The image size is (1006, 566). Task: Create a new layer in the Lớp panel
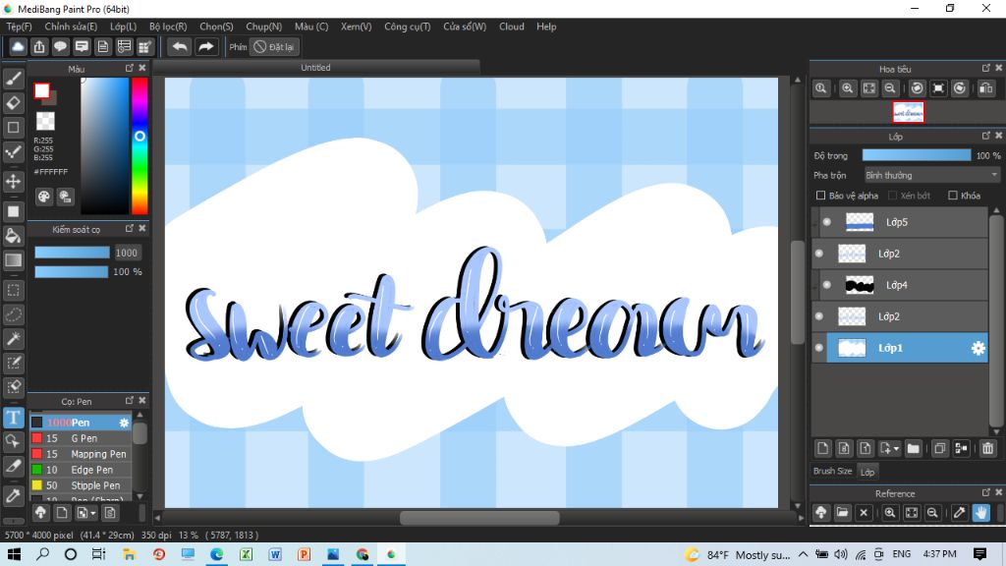click(x=823, y=448)
